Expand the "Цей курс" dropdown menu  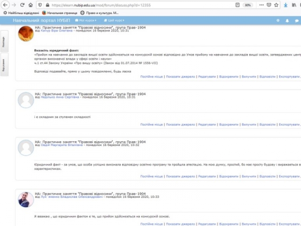116,21
